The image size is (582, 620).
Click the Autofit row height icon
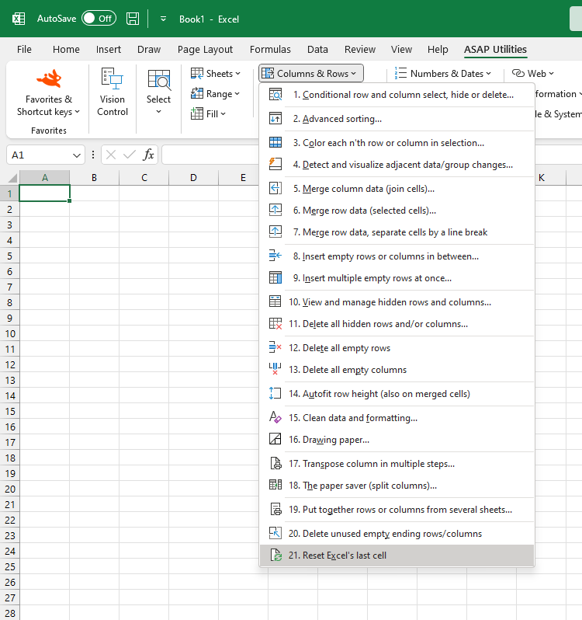pos(275,394)
